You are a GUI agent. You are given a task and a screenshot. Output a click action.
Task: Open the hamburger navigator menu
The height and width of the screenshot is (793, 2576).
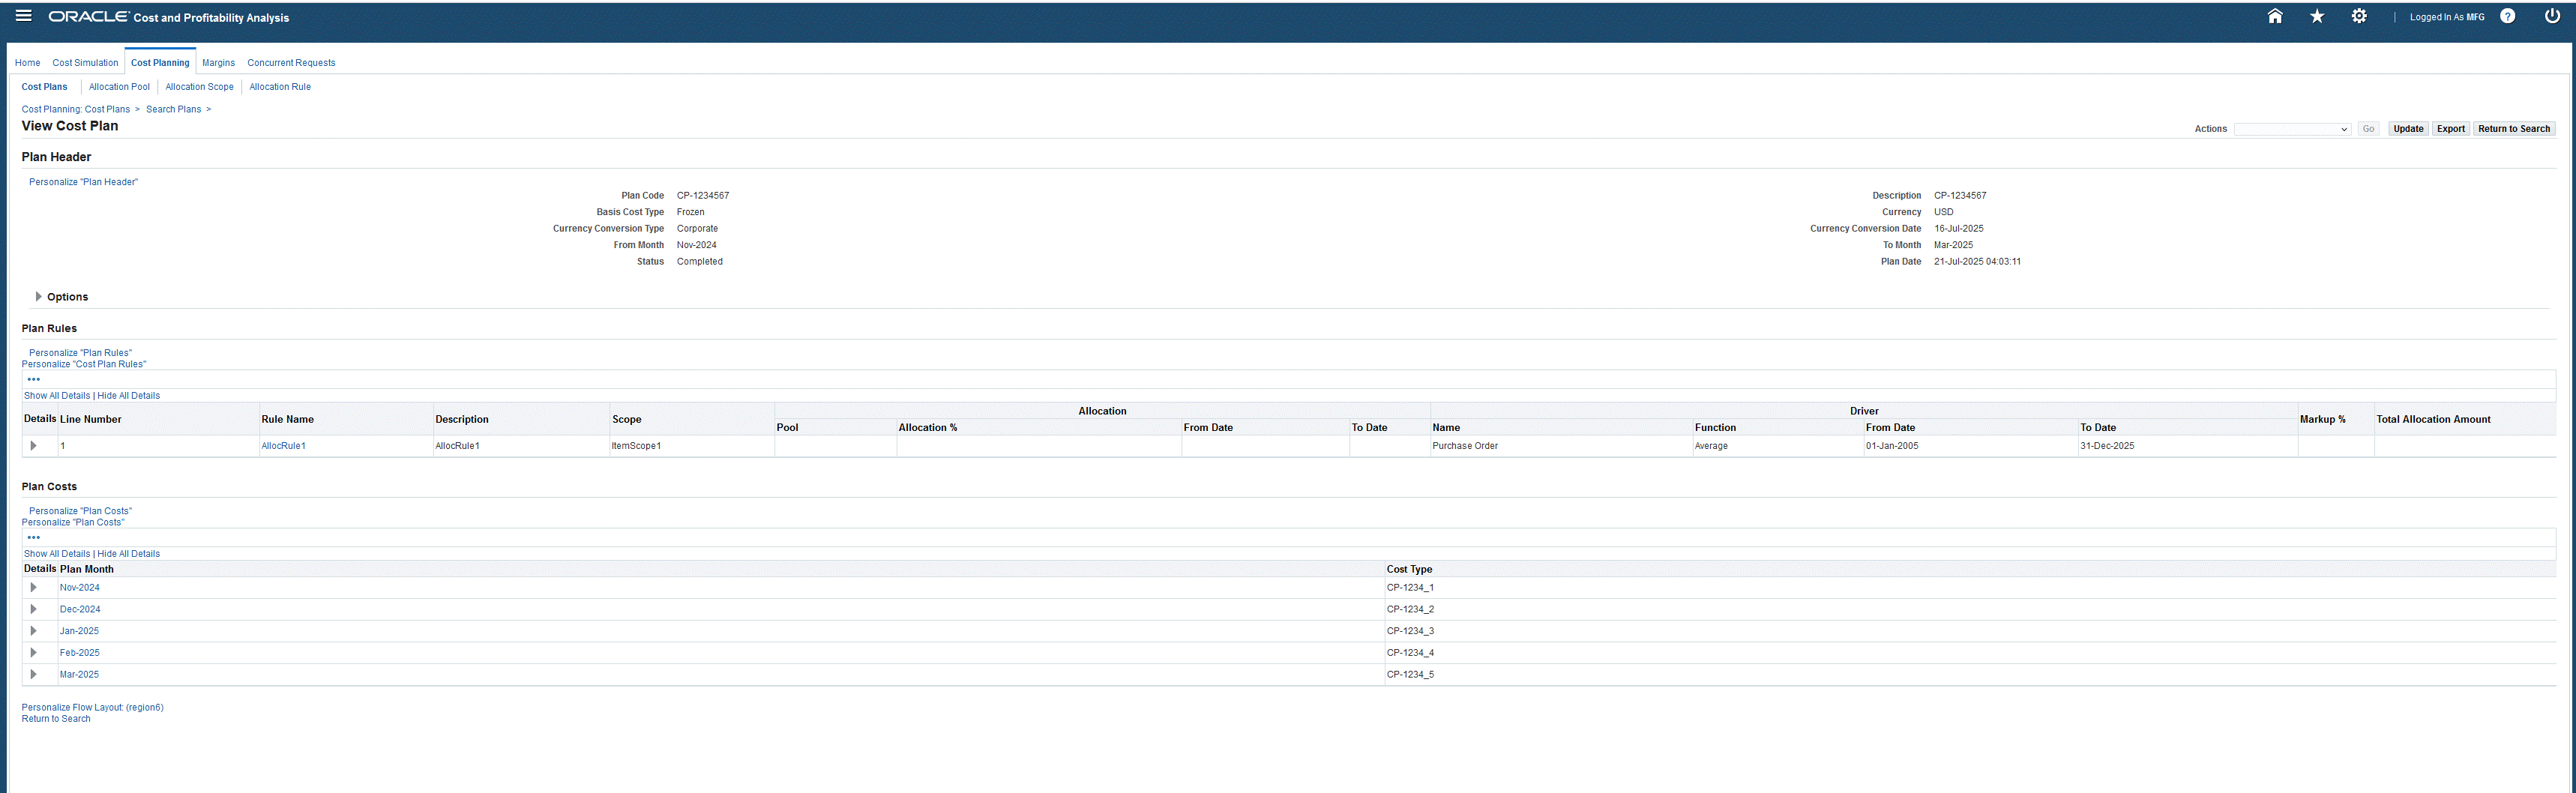click(23, 16)
